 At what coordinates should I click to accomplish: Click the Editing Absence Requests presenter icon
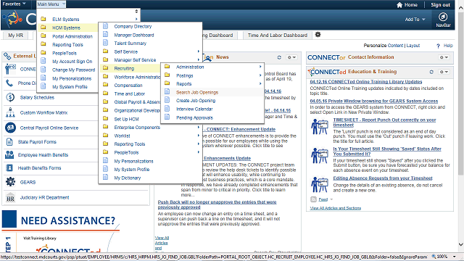320,184
